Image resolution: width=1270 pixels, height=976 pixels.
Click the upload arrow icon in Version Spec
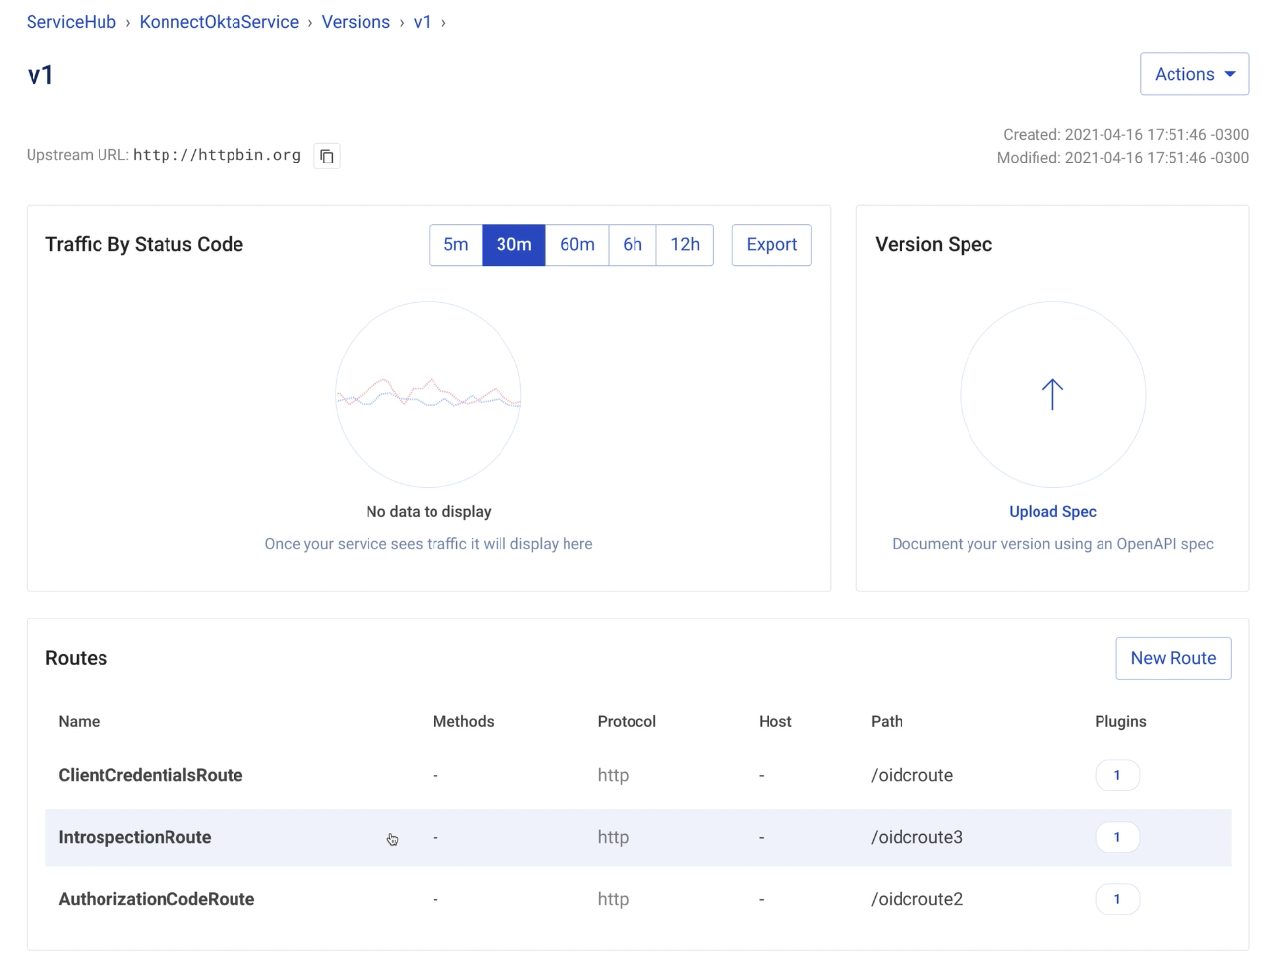click(x=1052, y=394)
